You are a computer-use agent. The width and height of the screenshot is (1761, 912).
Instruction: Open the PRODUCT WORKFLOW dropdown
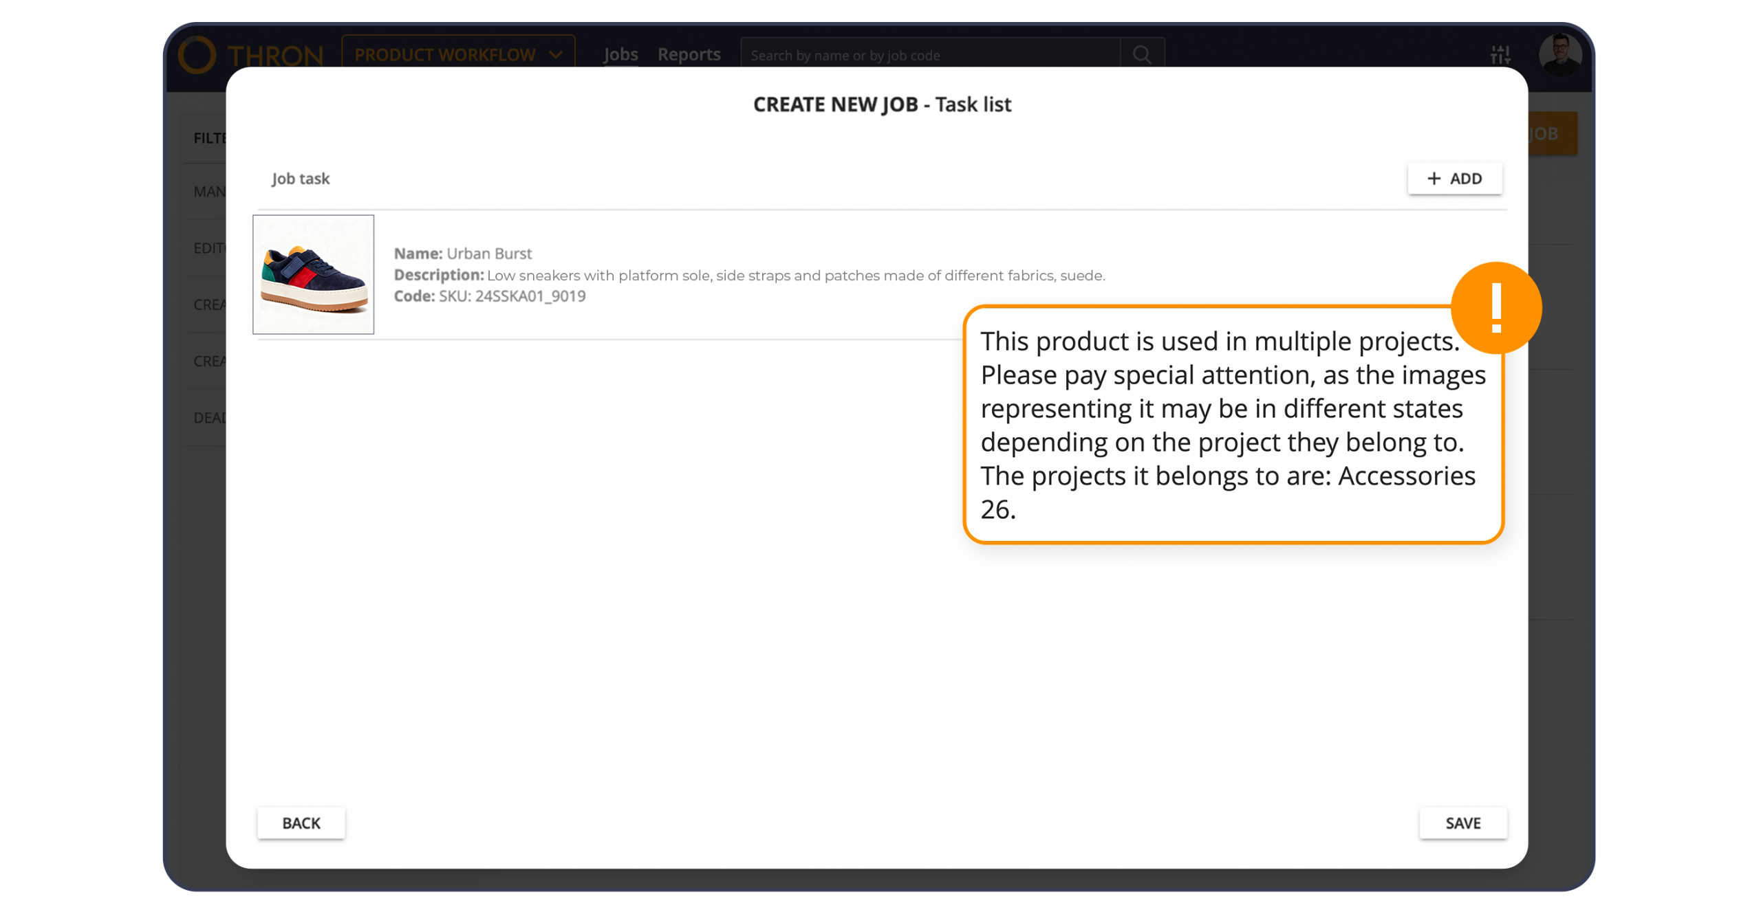click(458, 54)
